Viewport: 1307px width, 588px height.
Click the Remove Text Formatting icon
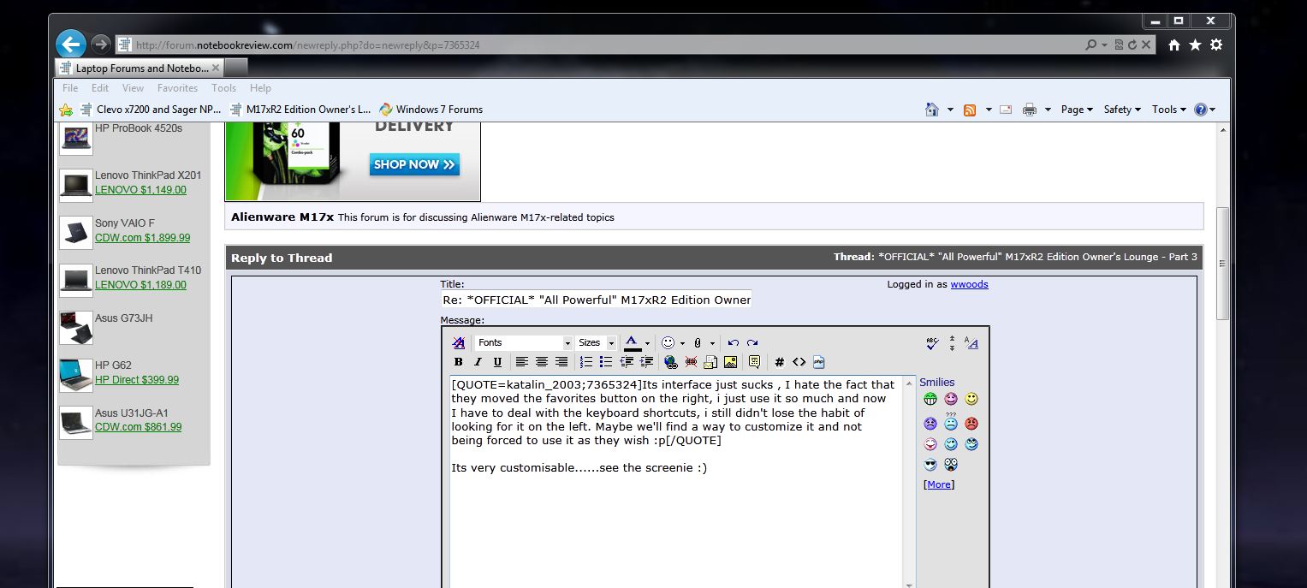[459, 342]
